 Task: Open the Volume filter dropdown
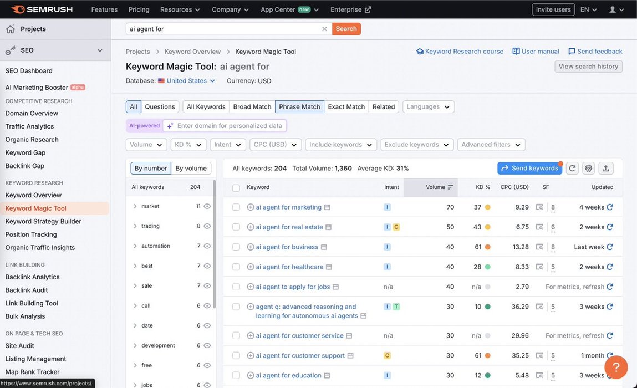[146, 145]
